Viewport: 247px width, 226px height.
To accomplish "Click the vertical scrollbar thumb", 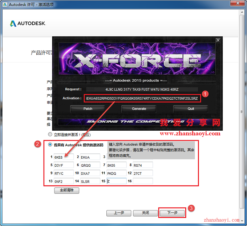I will click(242, 111).
